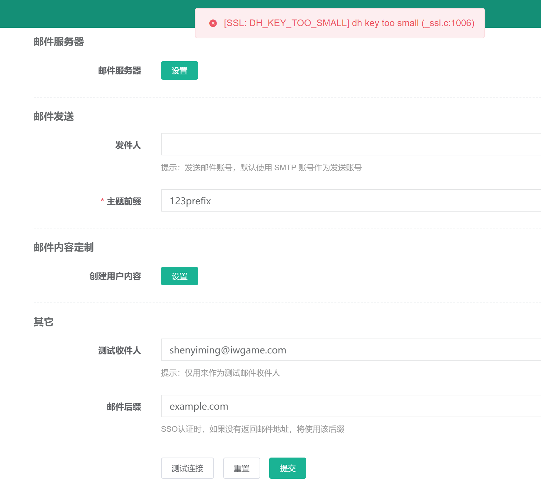Click the DH_KEY_TOO_SMALL error message text

[349, 23]
